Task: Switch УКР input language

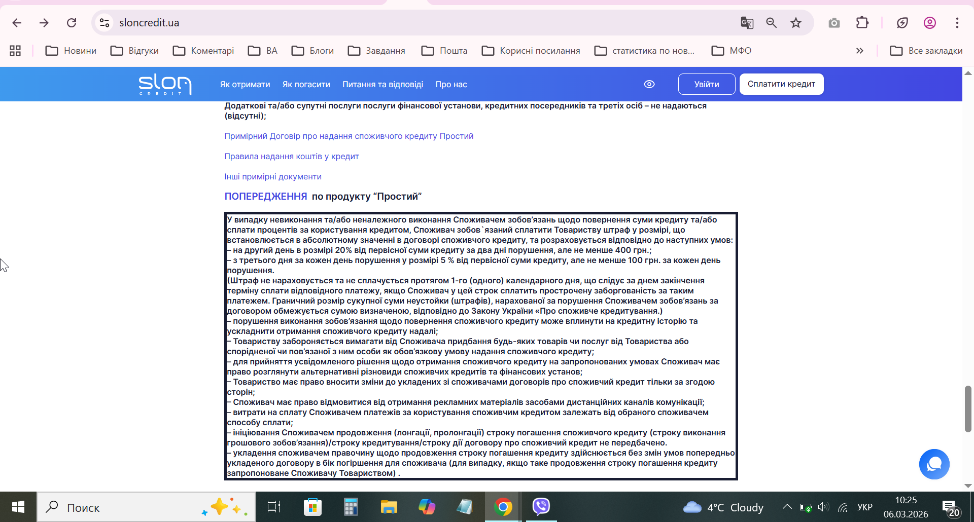Action: click(x=864, y=507)
